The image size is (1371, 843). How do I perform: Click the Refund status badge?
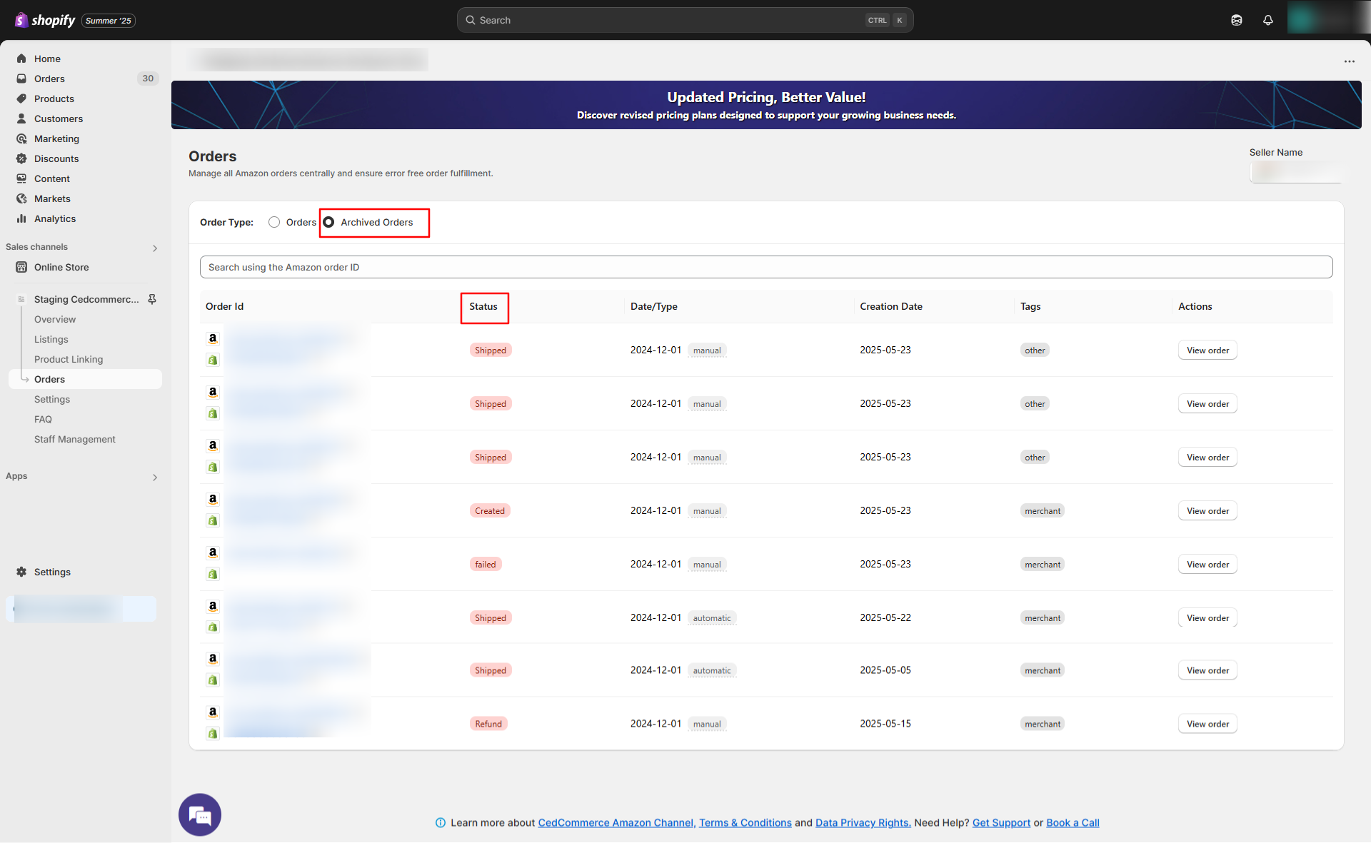click(x=488, y=724)
